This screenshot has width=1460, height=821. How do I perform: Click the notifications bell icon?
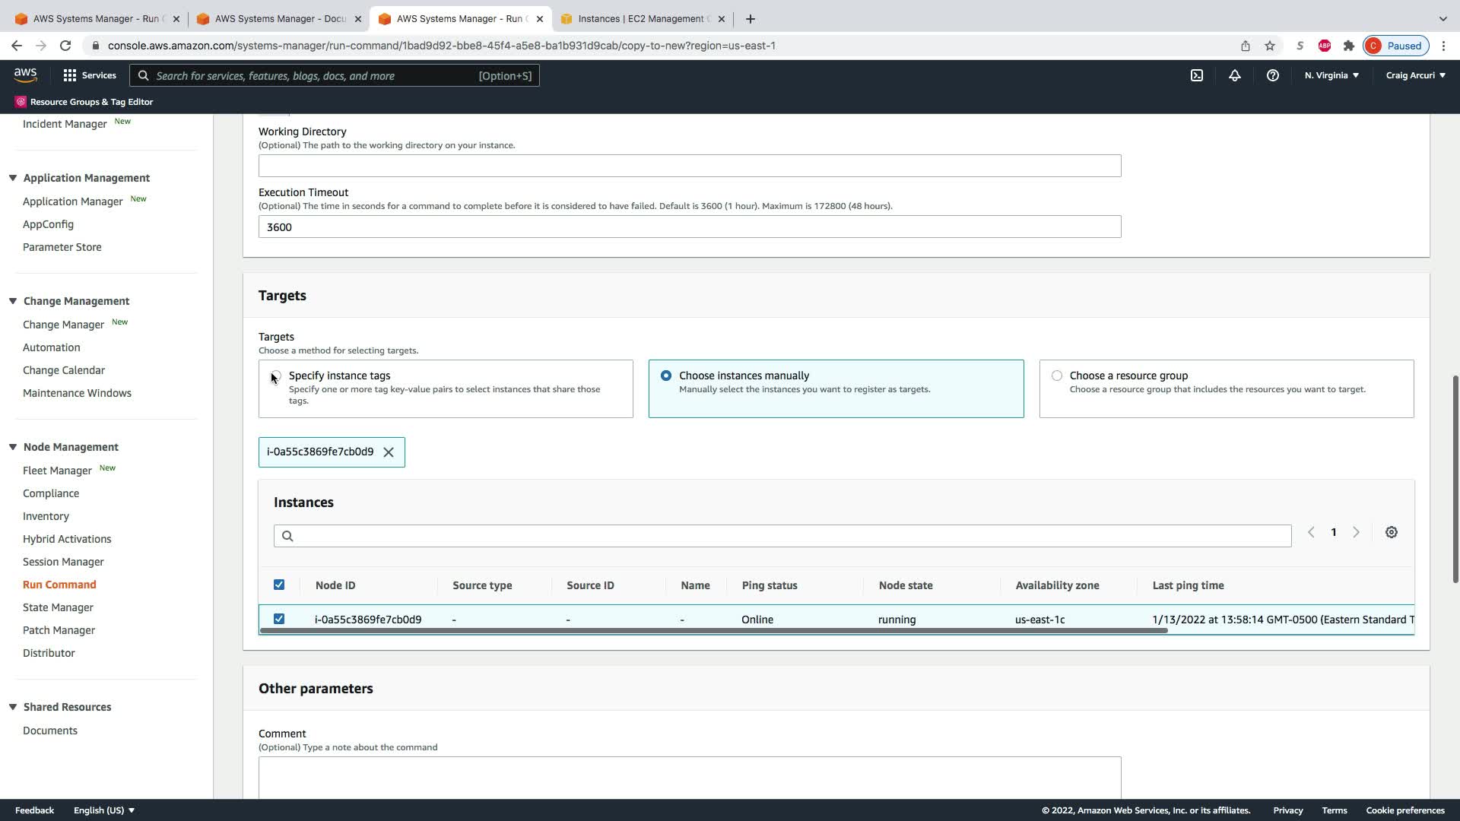(x=1235, y=75)
